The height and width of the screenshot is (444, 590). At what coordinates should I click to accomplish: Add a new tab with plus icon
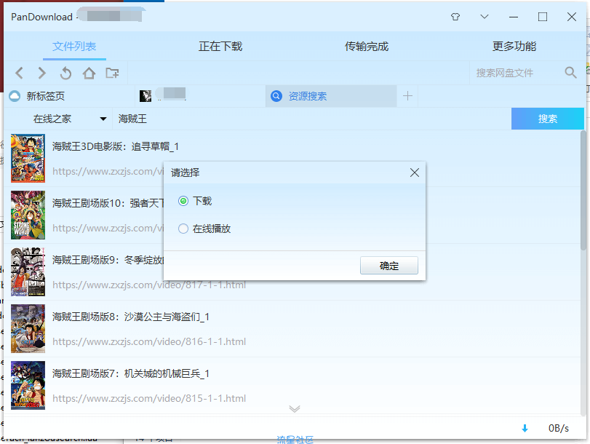(x=407, y=96)
